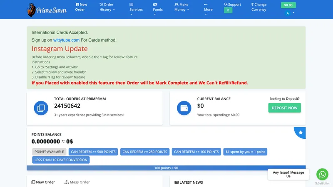
Task: Click Less Than 10 Days Conversion badge
Action: click(x=61, y=160)
